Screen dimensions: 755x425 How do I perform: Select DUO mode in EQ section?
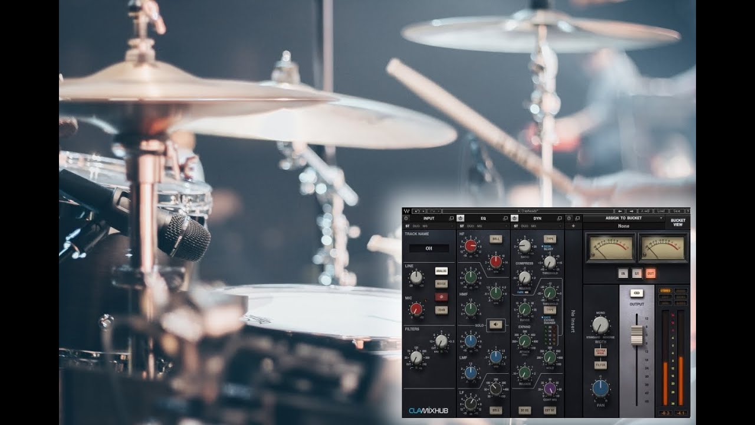tap(470, 226)
